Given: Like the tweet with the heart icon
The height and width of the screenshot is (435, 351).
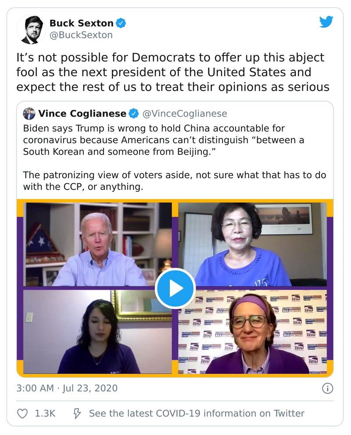Looking at the screenshot, I should pyautogui.click(x=22, y=413).
